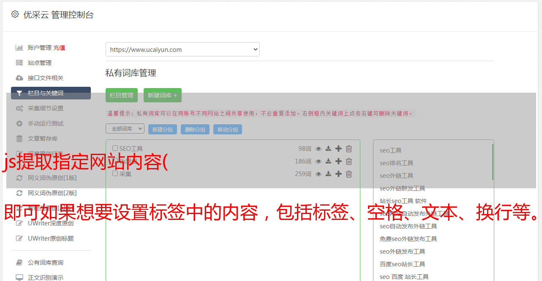This screenshot has height=281, width=542.
Task: Select keyword '站长seo工具 软件'
Action: click(x=403, y=201)
